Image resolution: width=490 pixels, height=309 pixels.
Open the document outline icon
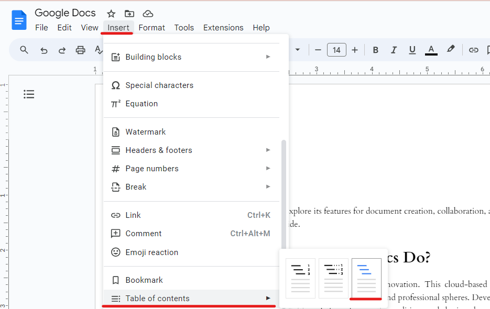29,94
